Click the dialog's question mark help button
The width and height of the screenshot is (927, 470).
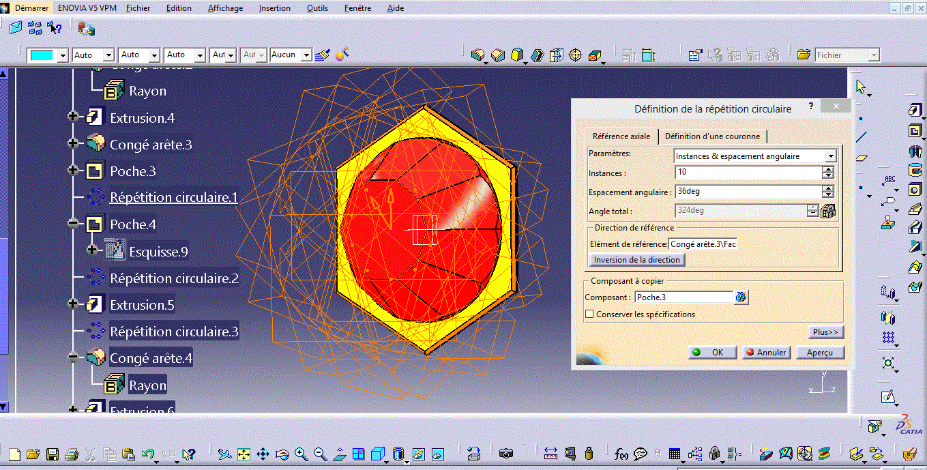click(x=811, y=106)
